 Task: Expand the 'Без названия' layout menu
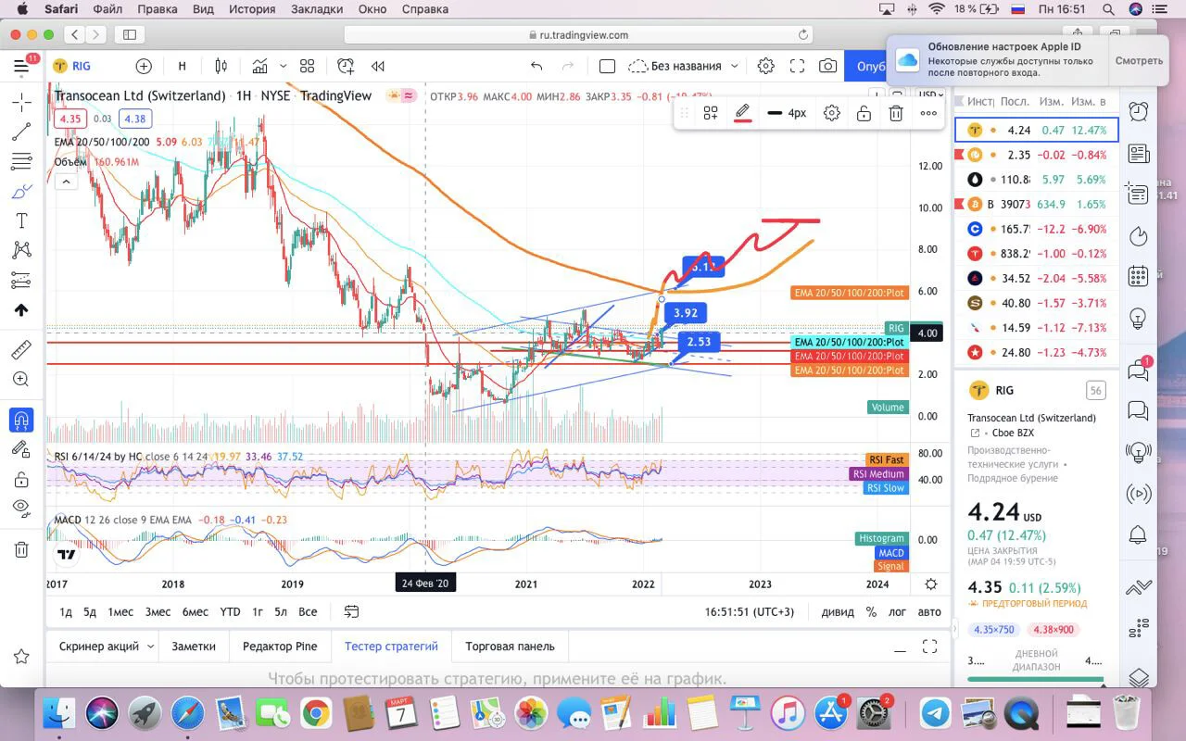tap(685, 66)
